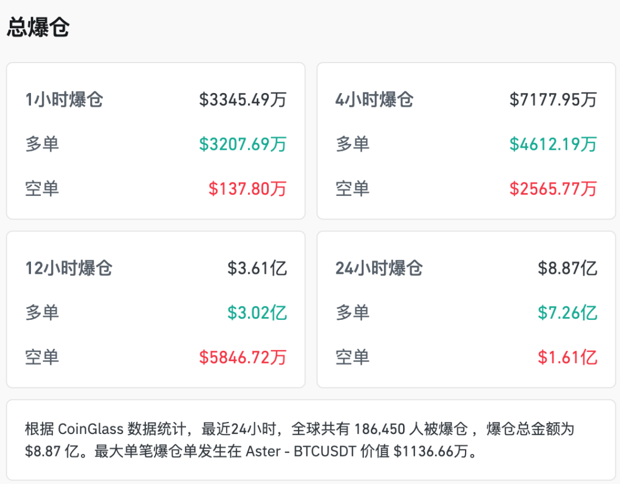Click the $3.61亿 twelve-hour total
The image size is (620, 484).
pos(257,268)
